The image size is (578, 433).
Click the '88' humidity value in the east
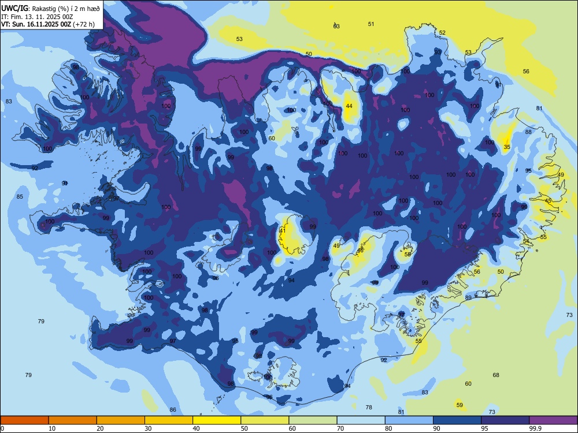529,132
